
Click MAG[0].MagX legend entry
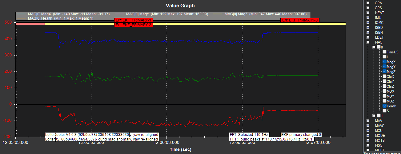click(40, 14)
